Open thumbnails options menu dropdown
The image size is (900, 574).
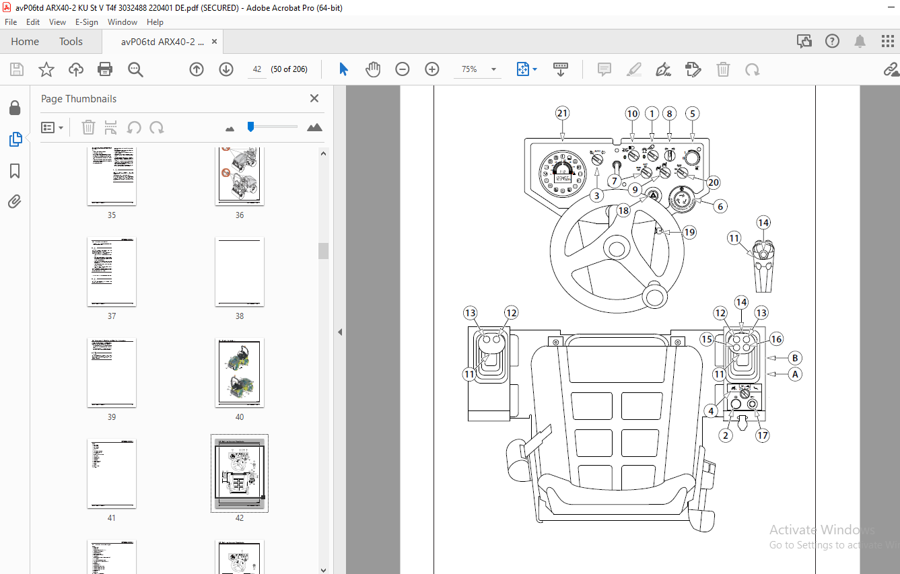52,127
